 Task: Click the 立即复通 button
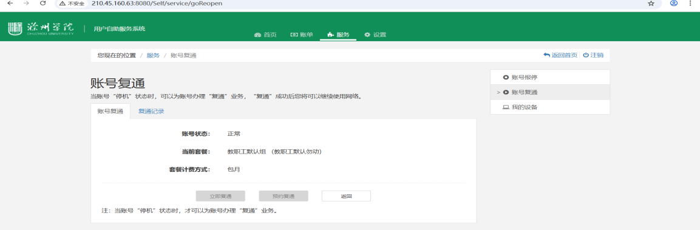point(220,196)
